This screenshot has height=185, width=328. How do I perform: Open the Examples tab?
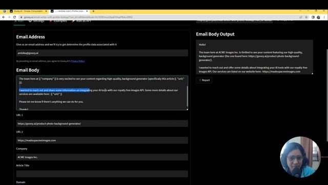(x=58, y=21)
